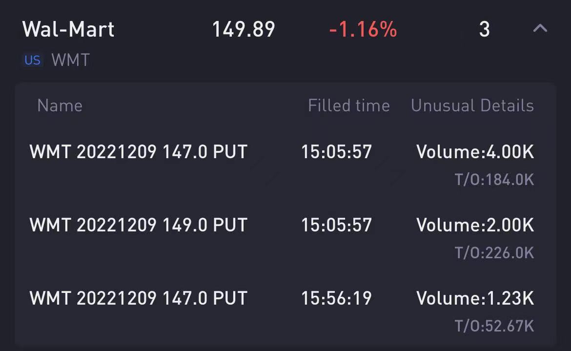Open the WMT 20221209 149.0 PUT contract
The image size is (571, 351).
click(x=139, y=225)
